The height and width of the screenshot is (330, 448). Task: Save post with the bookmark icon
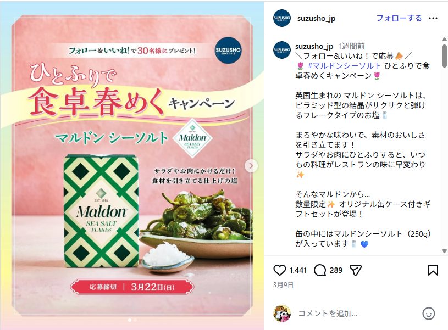(x=433, y=270)
